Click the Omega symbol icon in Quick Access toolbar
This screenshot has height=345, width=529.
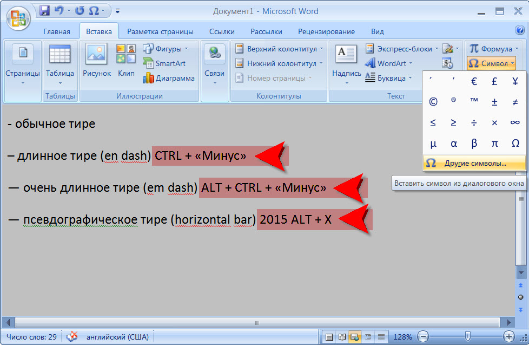click(94, 10)
